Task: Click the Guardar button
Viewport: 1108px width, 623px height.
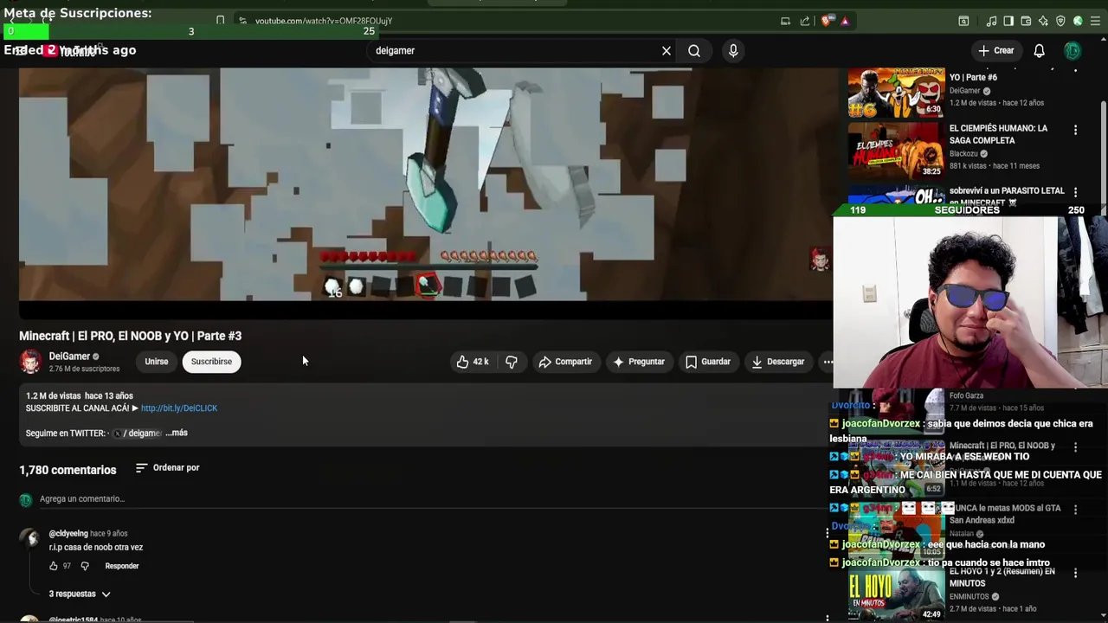Action: tap(708, 362)
